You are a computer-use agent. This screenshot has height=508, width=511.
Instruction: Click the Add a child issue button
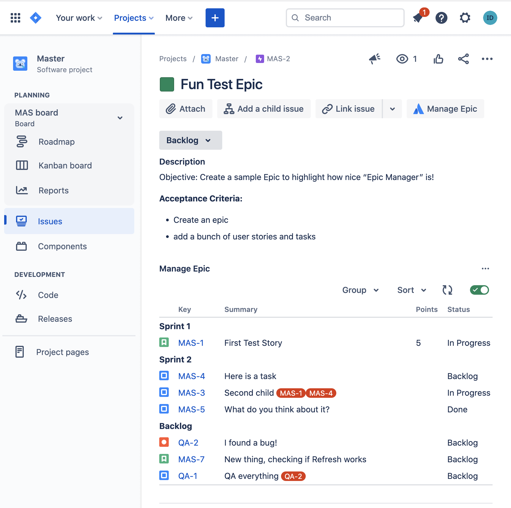(x=264, y=109)
